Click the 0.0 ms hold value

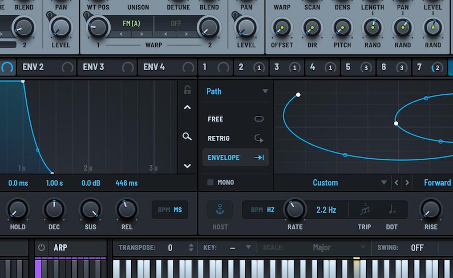pyautogui.click(x=18, y=183)
